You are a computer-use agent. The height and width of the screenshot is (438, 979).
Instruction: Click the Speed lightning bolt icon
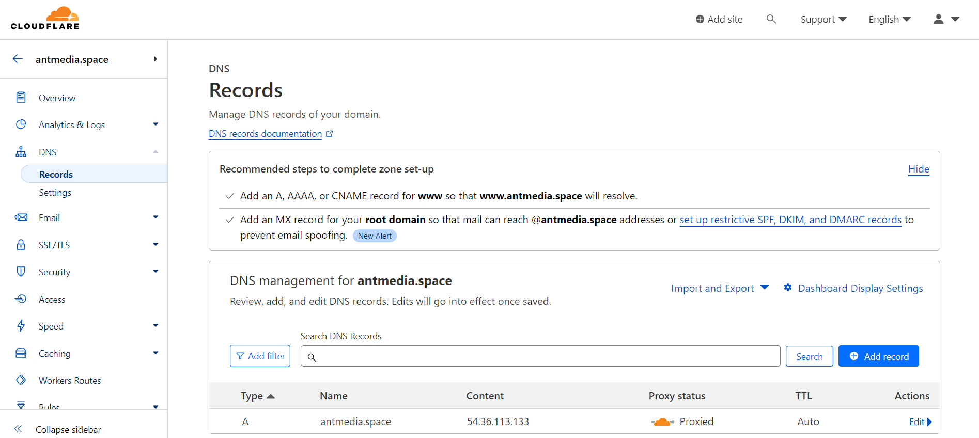[21, 326]
